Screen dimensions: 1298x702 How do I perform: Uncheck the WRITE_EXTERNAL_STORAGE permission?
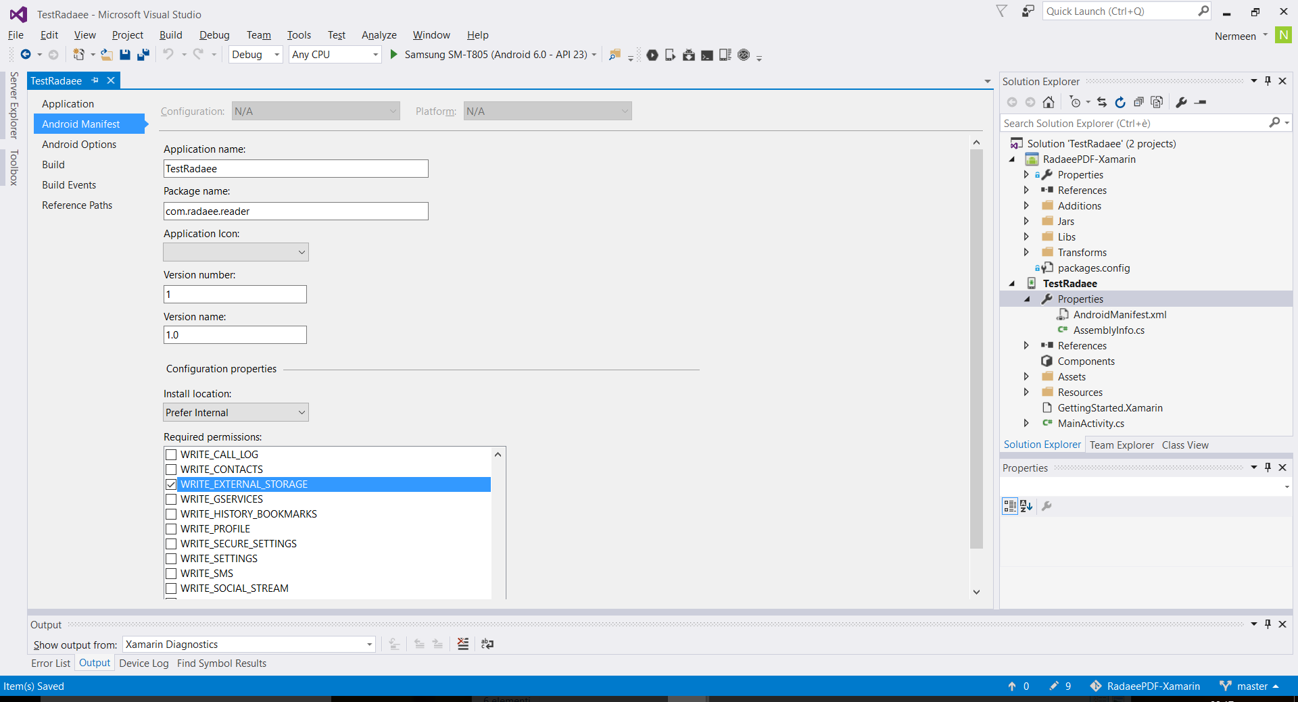tap(171, 484)
